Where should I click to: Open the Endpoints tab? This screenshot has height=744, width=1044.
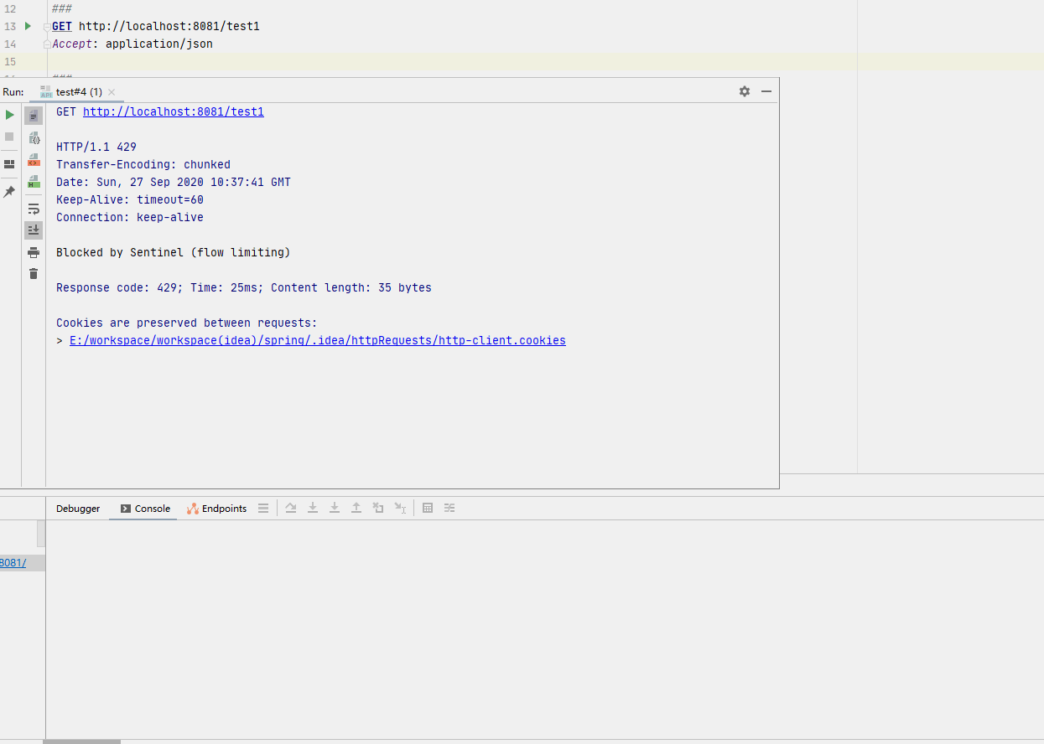coord(217,509)
